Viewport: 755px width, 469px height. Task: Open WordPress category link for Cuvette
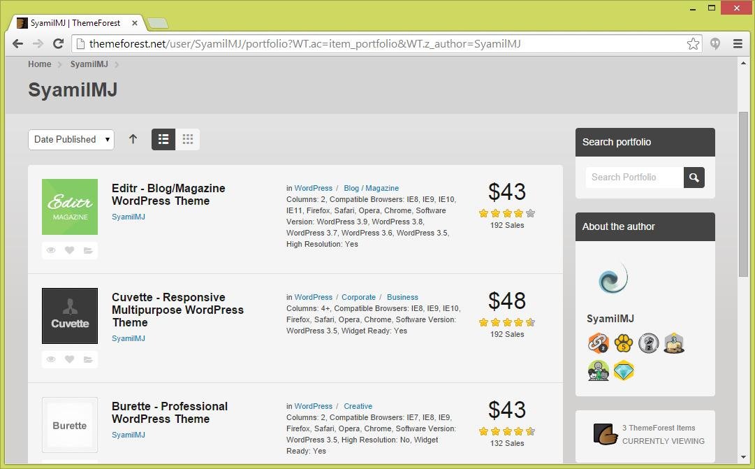(x=314, y=297)
